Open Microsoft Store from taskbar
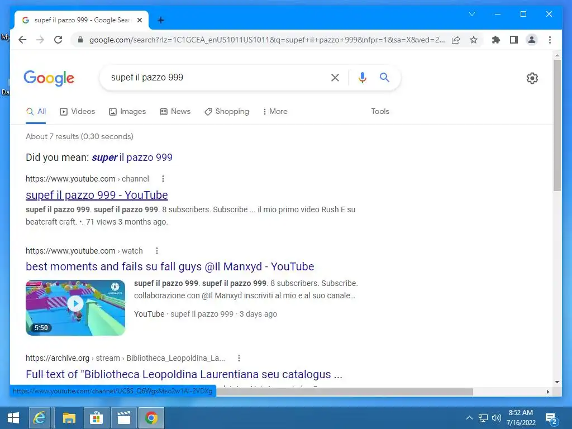The width and height of the screenshot is (572, 429). (96, 418)
